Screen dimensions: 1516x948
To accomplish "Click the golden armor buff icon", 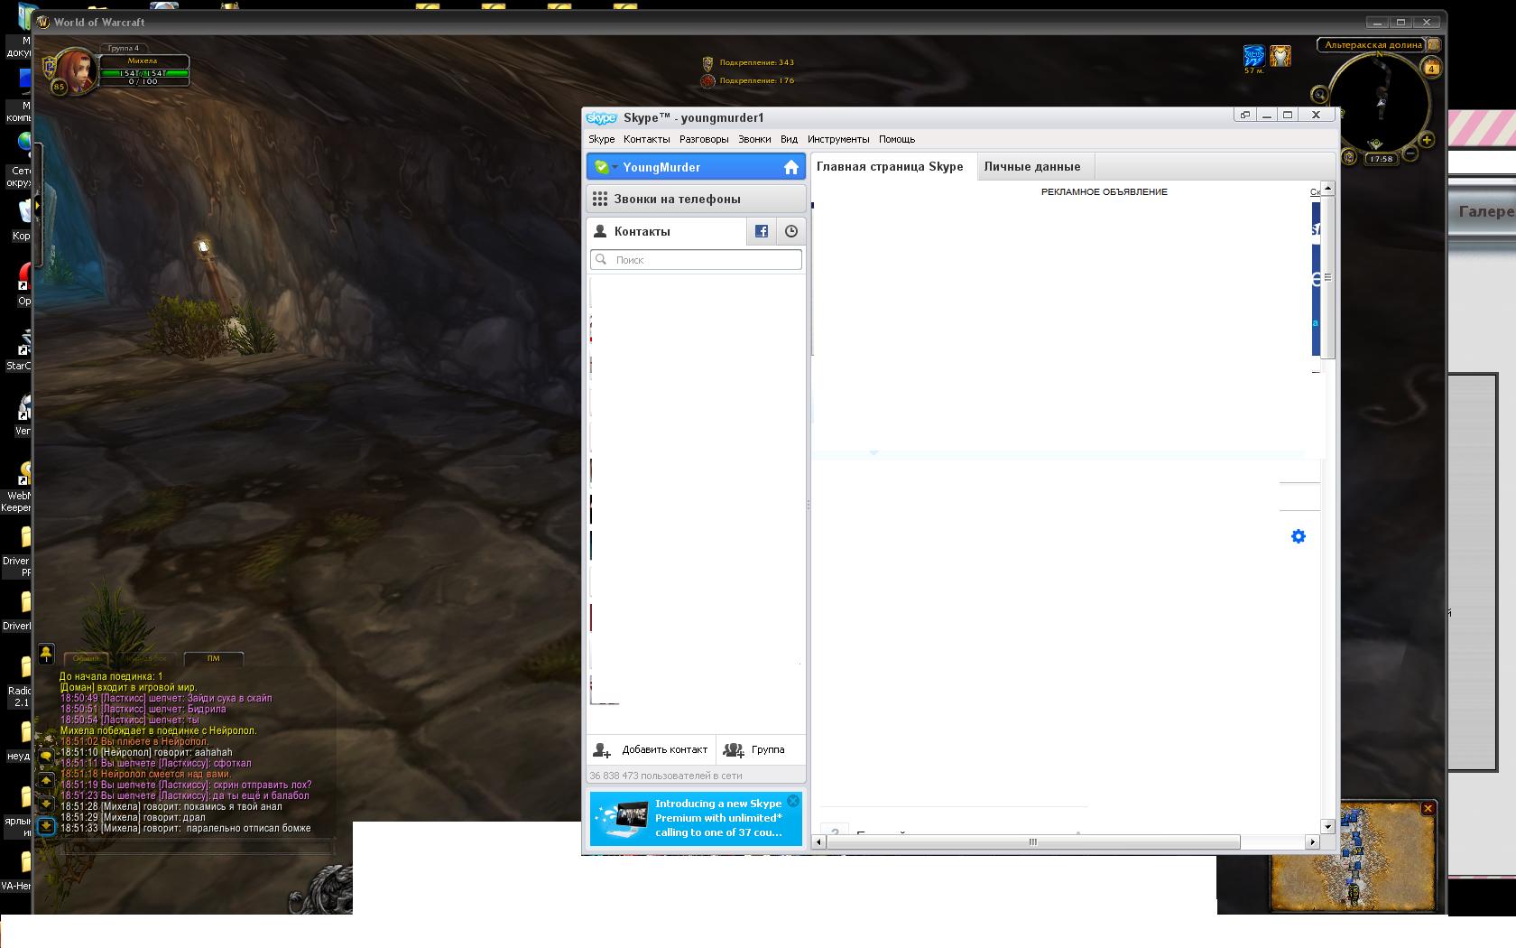I will tap(1280, 56).
